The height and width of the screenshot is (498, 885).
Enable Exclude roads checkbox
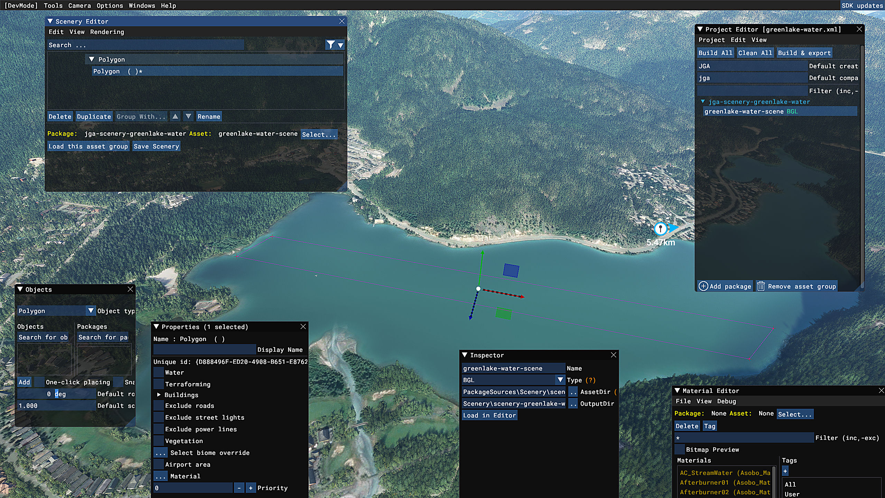tap(159, 406)
